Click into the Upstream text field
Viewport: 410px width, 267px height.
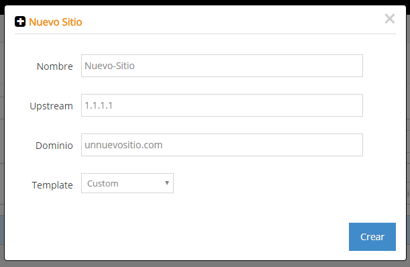point(221,105)
